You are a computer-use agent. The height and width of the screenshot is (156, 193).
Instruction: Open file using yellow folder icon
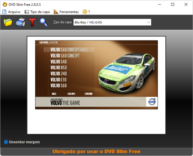(8, 22)
